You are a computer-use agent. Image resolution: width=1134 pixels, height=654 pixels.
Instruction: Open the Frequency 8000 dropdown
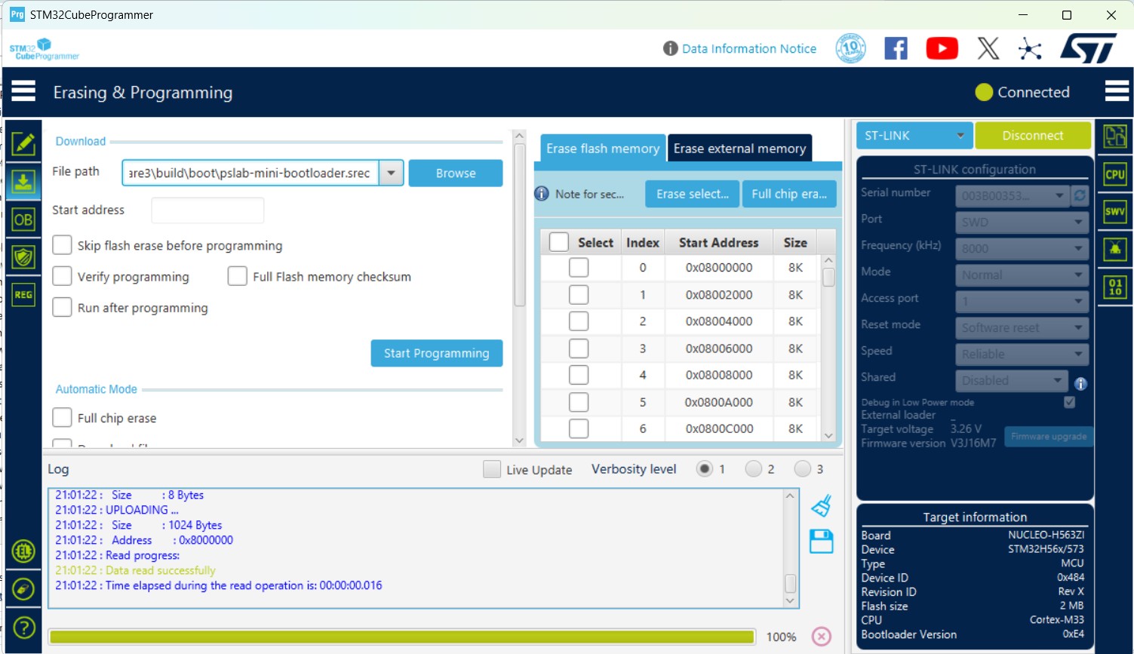[x=1022, y=248]
